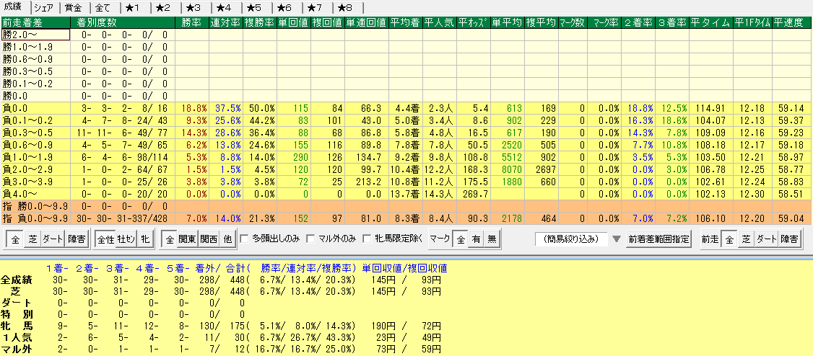Image resolution: width=813 pixels, height=356 pixels.
Task: Set マーク filter to 無
Action: point(492,239)
